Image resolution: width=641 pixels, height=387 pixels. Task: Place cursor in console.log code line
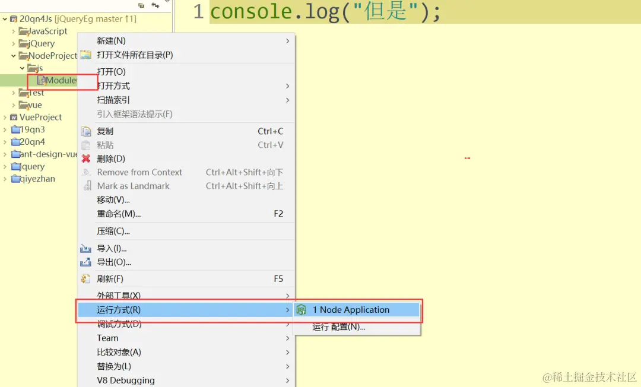click(325, 11)
